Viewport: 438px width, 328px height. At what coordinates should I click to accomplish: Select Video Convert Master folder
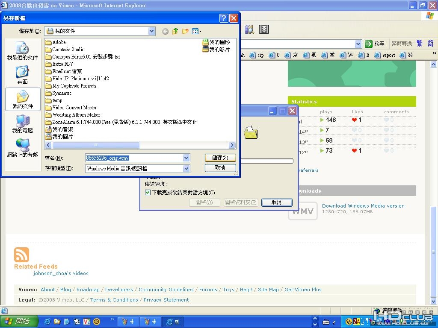[71, 107]
